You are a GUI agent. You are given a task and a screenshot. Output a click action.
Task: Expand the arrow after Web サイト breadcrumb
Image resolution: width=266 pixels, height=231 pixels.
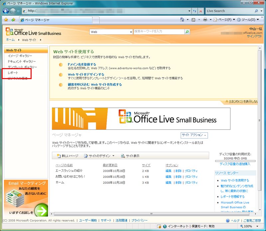(41, 40)
